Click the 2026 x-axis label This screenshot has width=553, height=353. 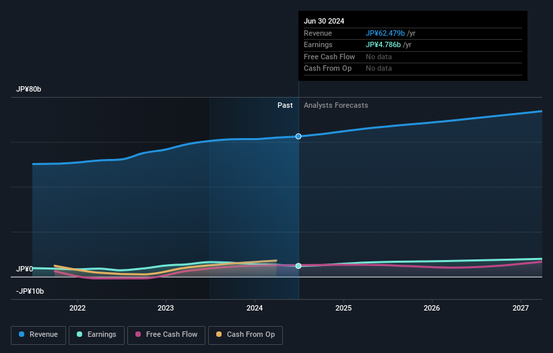(432, 309)
